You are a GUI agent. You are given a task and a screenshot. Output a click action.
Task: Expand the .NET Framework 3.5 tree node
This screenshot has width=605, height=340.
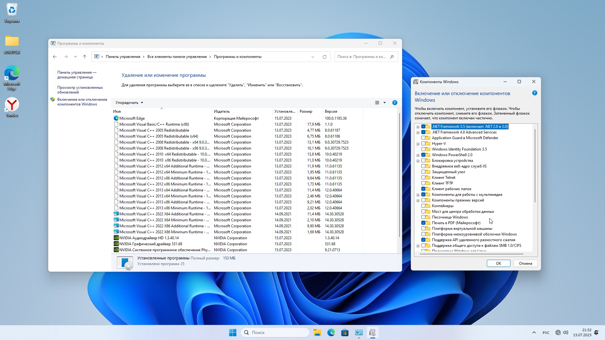(x=418, y=127)
